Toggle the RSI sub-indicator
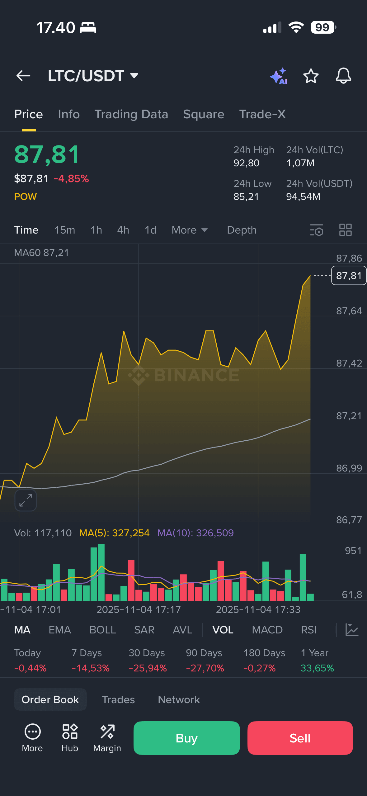367x796 pixels. tap(309, 630)
